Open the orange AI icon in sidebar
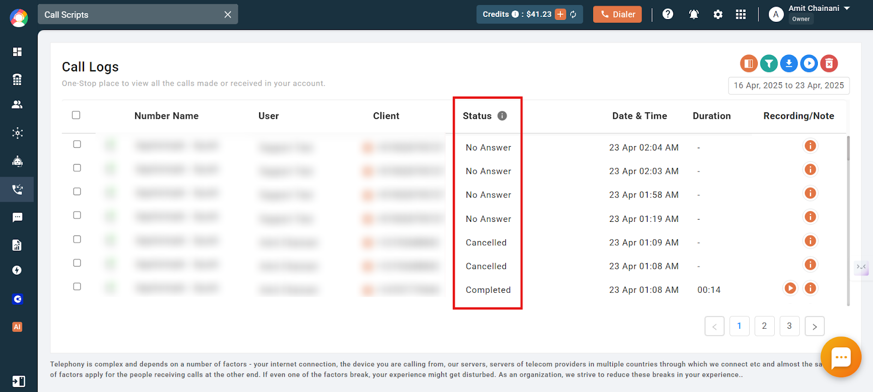This screenshot has width=873, height=392. coord(17,327)
